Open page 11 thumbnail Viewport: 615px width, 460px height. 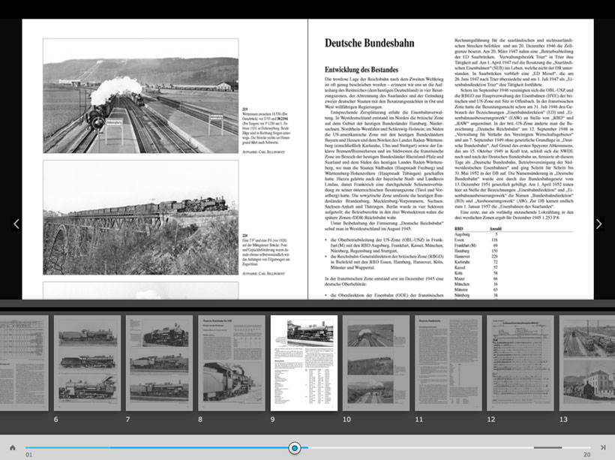[x=448, y=363]
